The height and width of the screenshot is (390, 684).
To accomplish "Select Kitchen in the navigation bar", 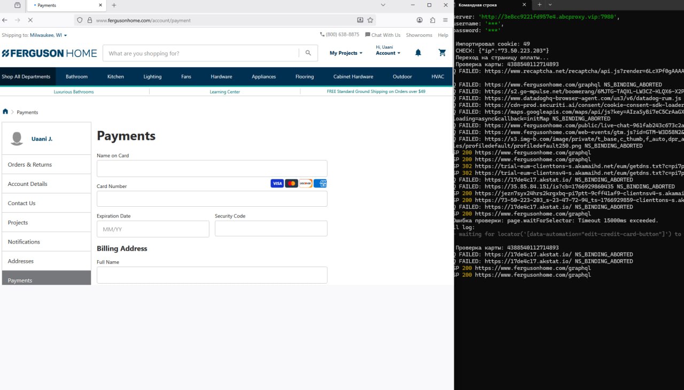I will click(x=115, y=76).
